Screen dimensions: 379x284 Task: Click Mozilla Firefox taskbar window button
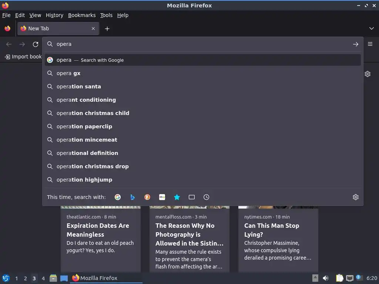106,278
